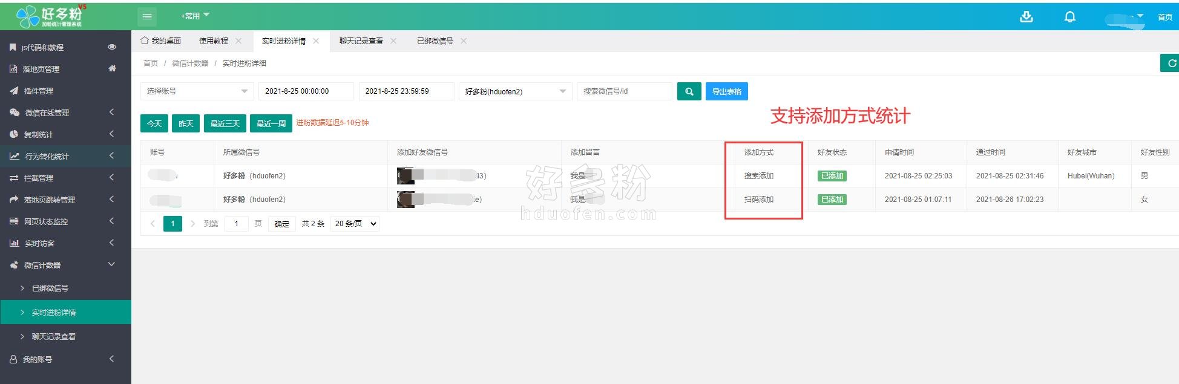Open the +常用 top menu
Screen dimensions: 1179x384
[194, 16]
